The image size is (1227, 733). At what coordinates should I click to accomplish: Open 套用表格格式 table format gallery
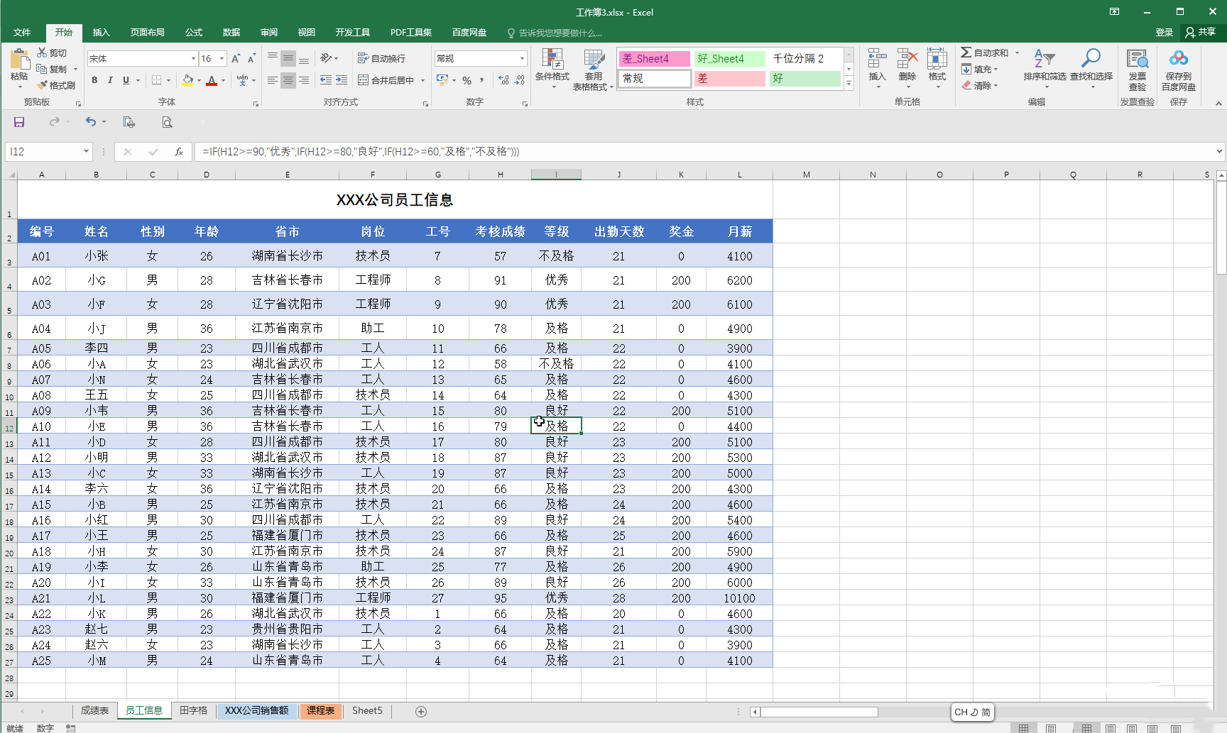click(593, 70)
